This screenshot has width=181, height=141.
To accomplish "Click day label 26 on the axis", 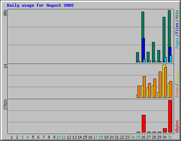I will (143, 137).
